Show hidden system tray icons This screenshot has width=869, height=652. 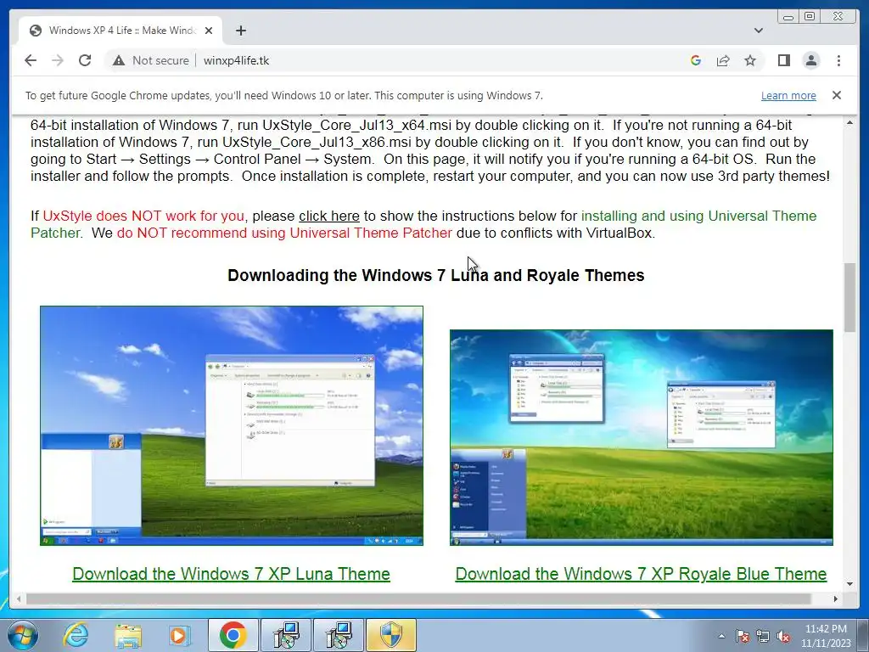pos(721,636)
